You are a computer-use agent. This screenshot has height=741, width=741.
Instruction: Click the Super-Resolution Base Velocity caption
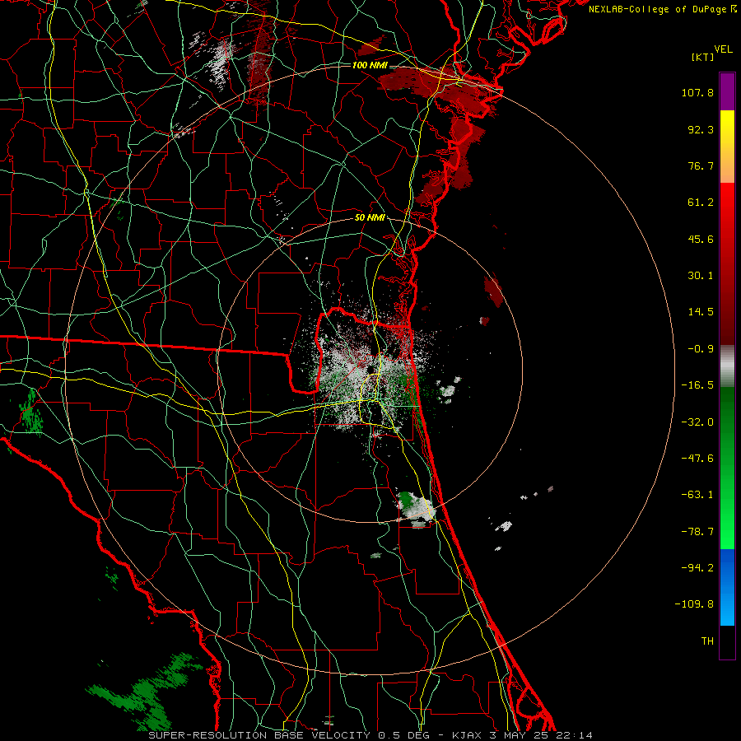click(370, 735)
